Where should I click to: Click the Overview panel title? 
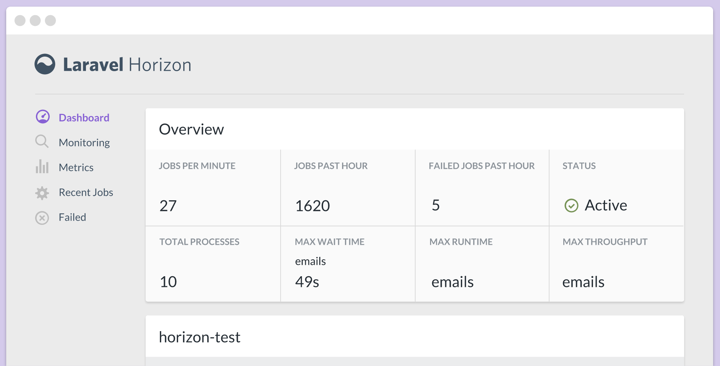coord(191,129)
